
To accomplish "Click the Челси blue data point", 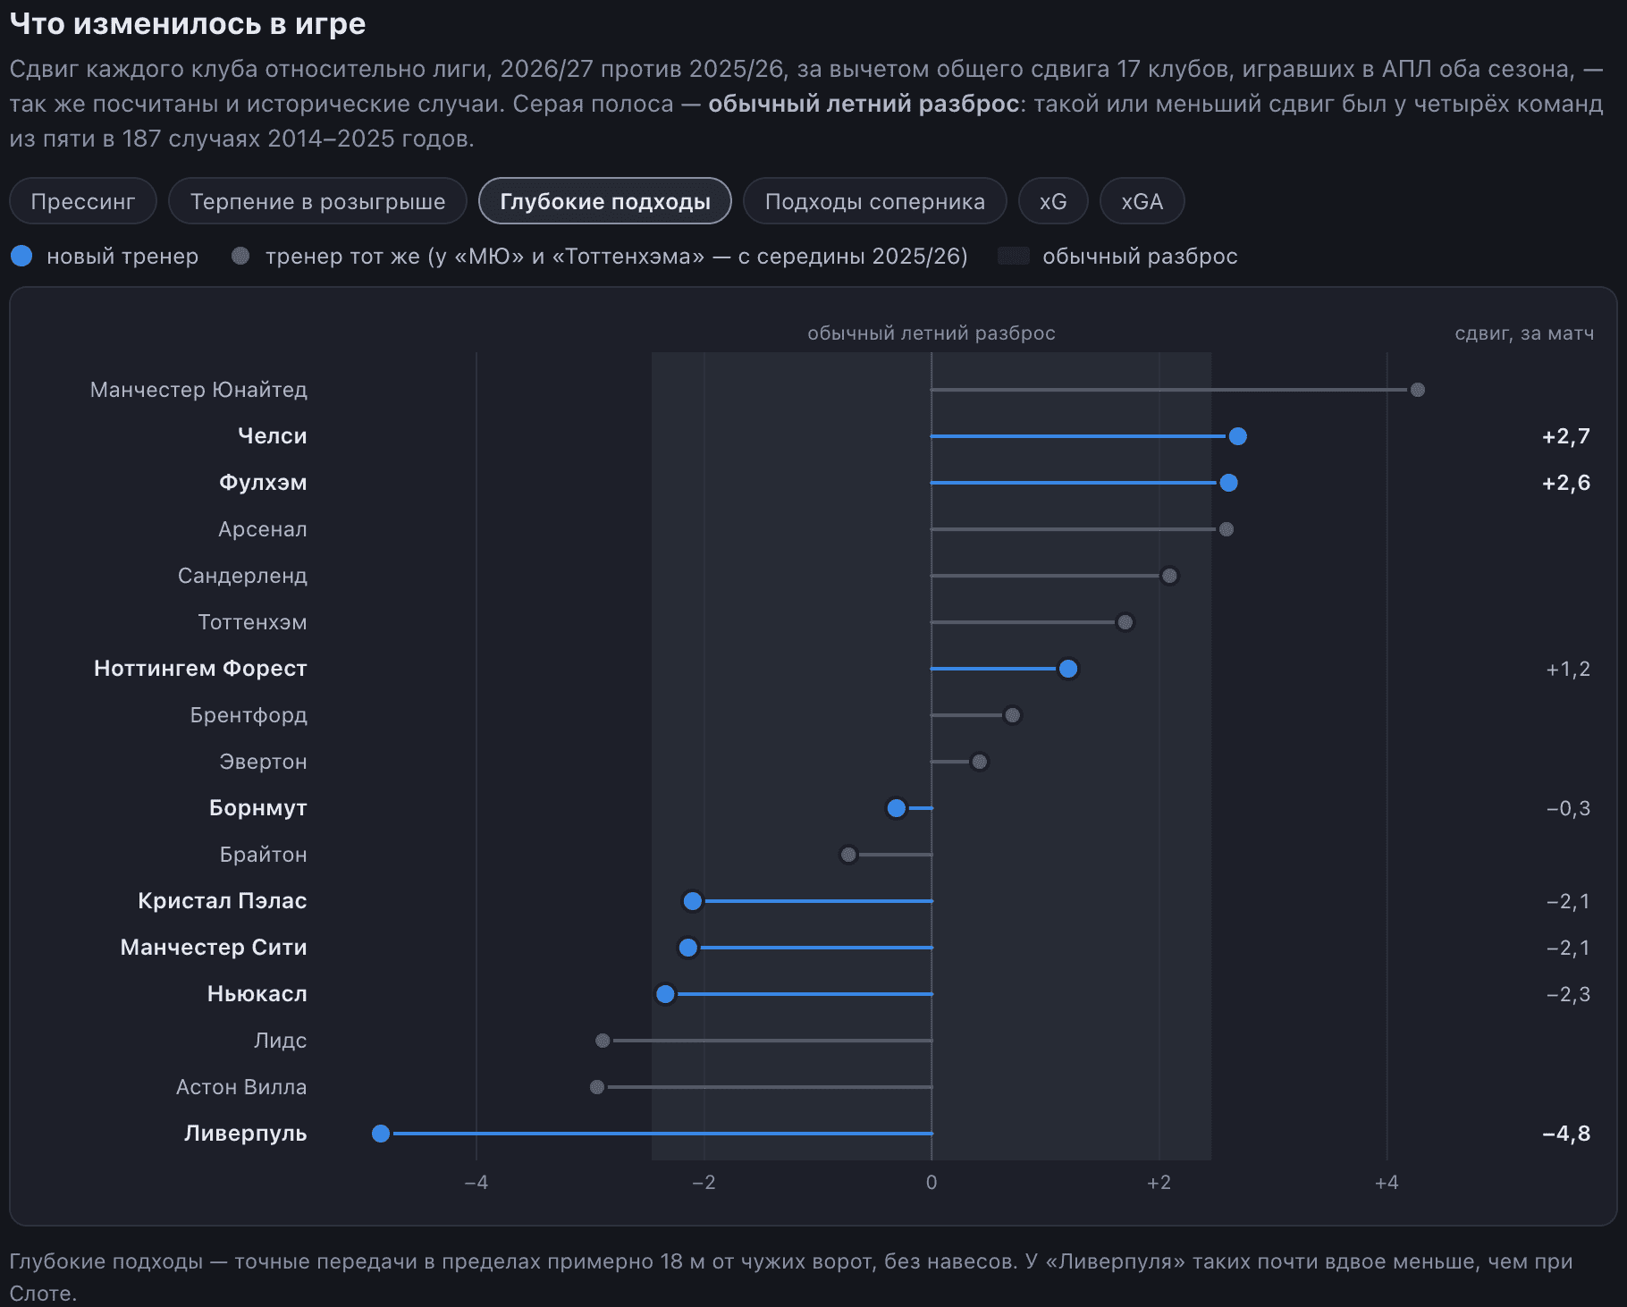I will point(1237,436).
